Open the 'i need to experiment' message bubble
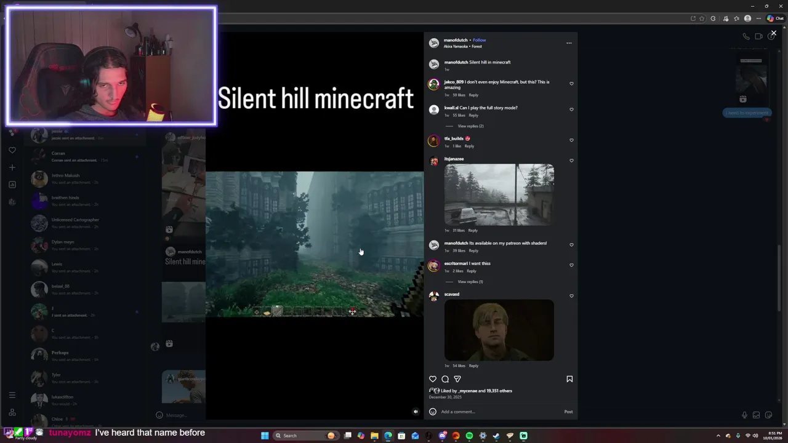Screen dimensions: 788x443 [746, 113]
